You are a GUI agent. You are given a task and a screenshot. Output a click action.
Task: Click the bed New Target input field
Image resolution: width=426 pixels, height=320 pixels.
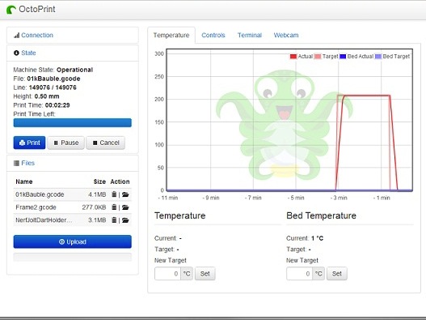(x=299, y=274)
